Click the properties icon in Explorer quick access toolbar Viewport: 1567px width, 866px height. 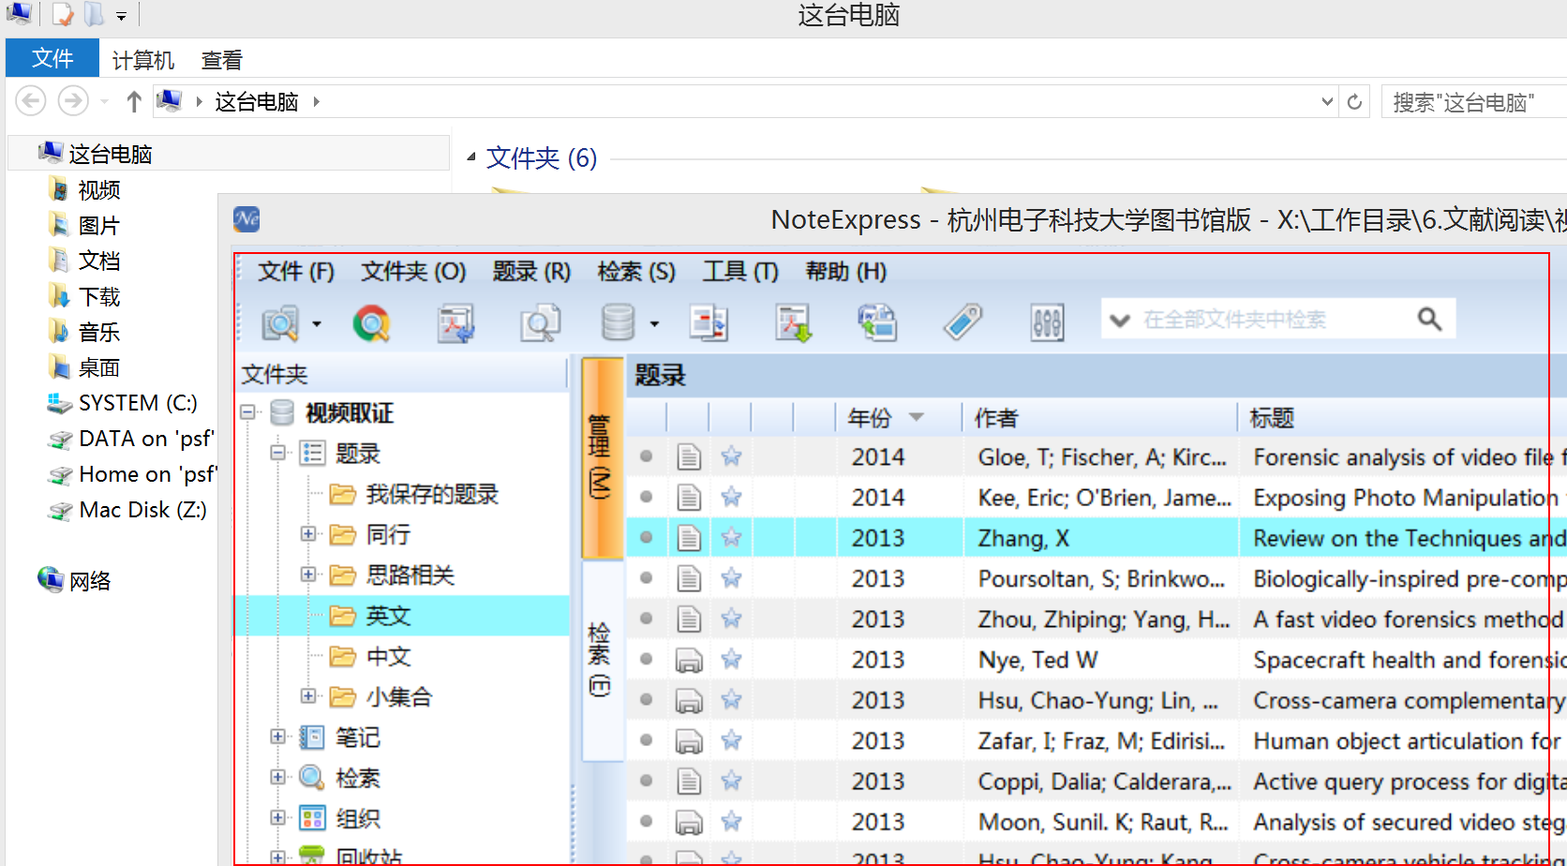click(x=63, y=14)
